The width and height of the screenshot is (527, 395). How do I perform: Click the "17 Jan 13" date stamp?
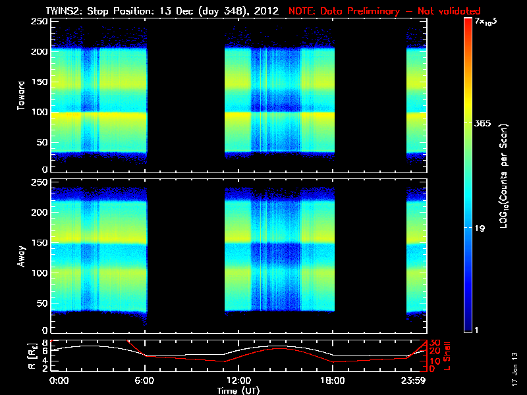[514, 369]
